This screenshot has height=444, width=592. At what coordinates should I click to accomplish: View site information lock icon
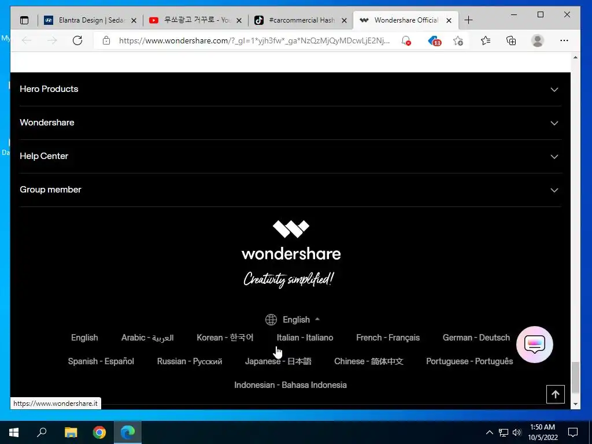(x=106, y=40)
